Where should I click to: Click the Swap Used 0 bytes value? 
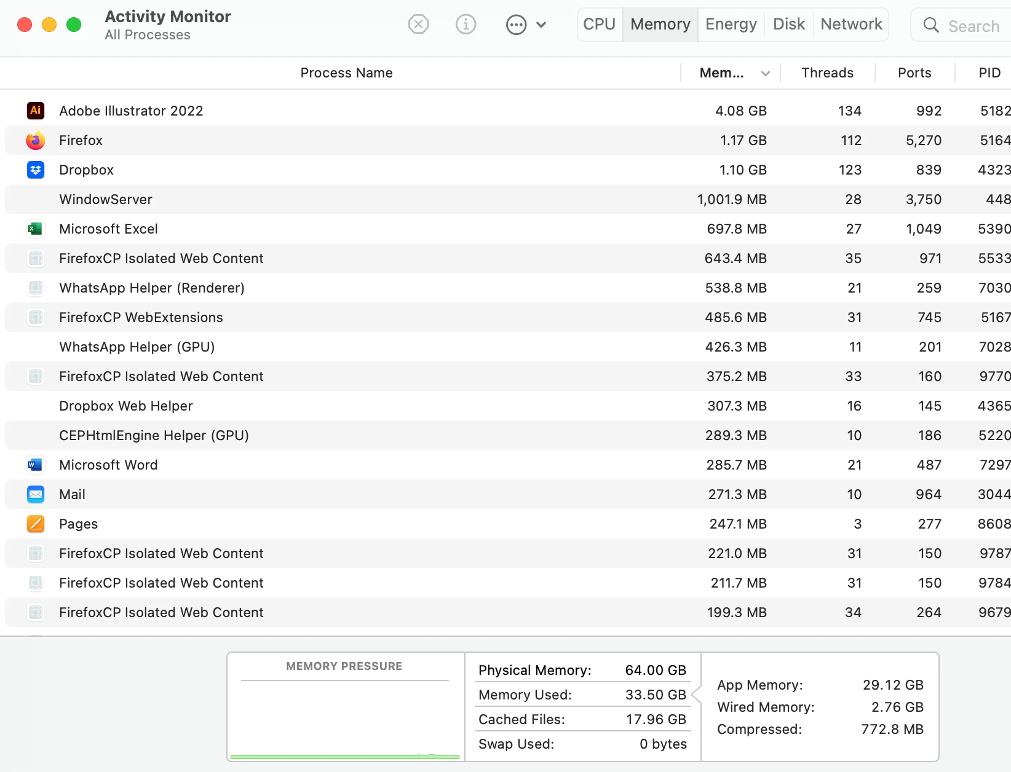pyautogui.click(x=663, y=744)
